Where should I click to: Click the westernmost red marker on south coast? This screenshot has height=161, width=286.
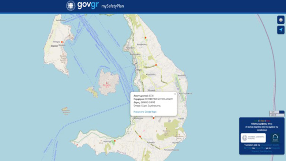click(77, 145)
